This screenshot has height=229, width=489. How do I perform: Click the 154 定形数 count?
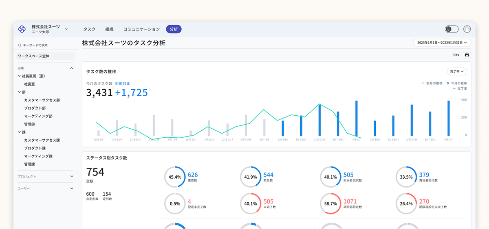107,194
